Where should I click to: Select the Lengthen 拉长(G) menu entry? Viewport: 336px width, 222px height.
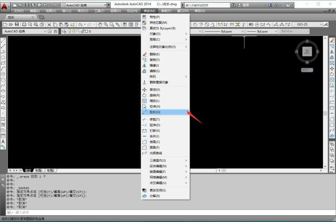pos(165,112)
